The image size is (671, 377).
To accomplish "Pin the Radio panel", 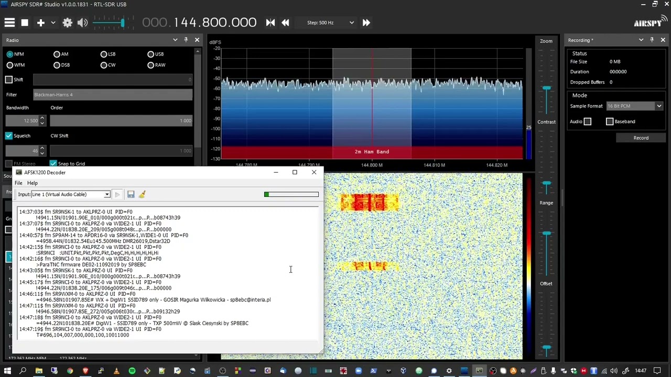I will (x=186, y=40).
